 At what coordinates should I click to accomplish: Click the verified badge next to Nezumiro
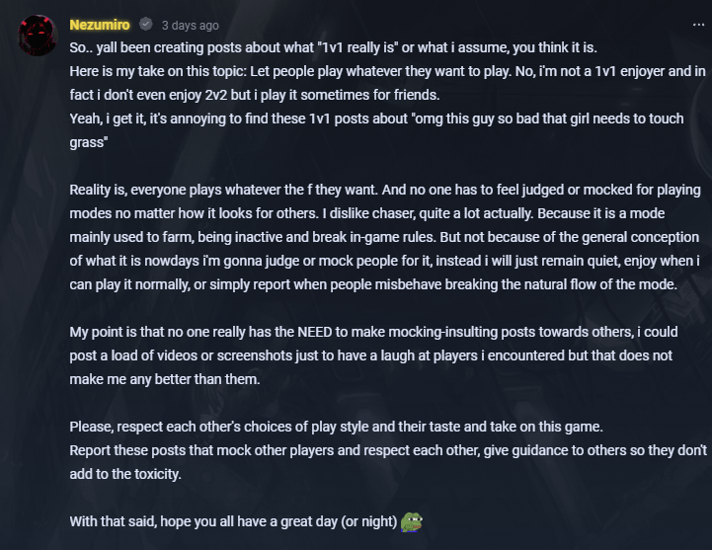(145, 25)
